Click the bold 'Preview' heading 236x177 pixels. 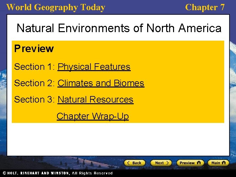point(34,49)
